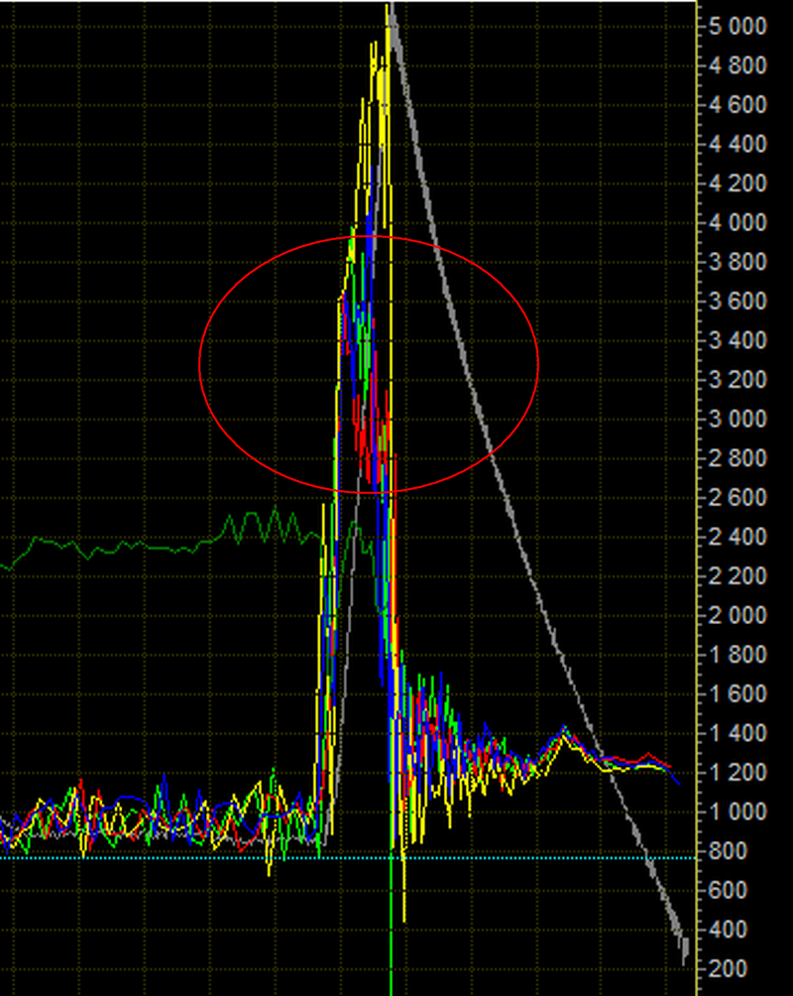The width and height of the screenshot is (793, 996).
Task: Select the 4 200 scale value
Action: 739,185
